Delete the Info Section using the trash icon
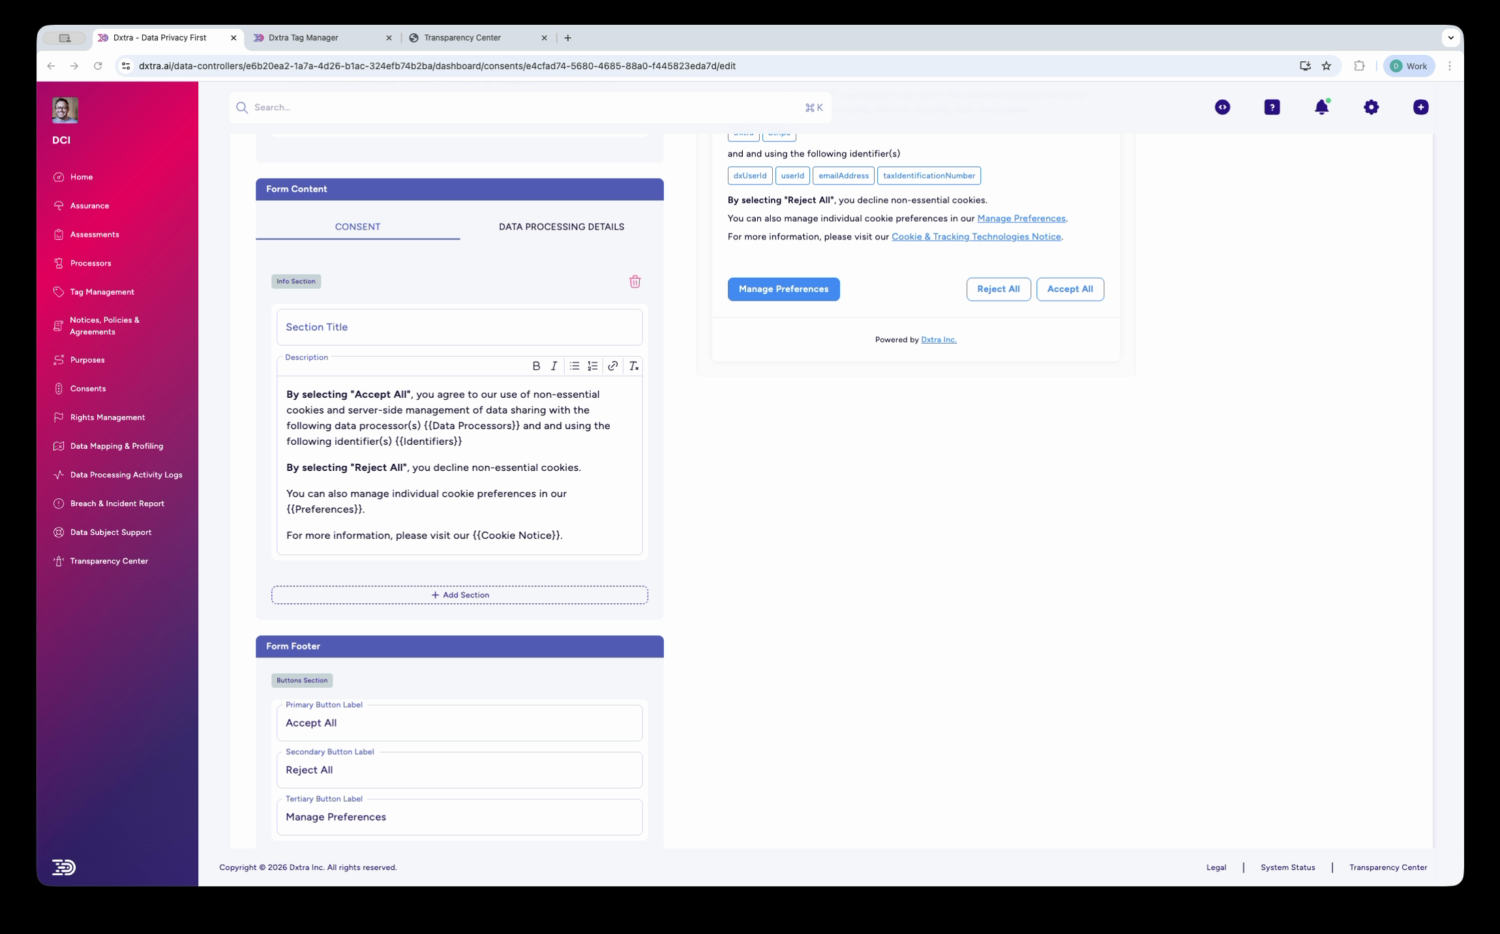Screen dimensions: 1500x934 635,281
